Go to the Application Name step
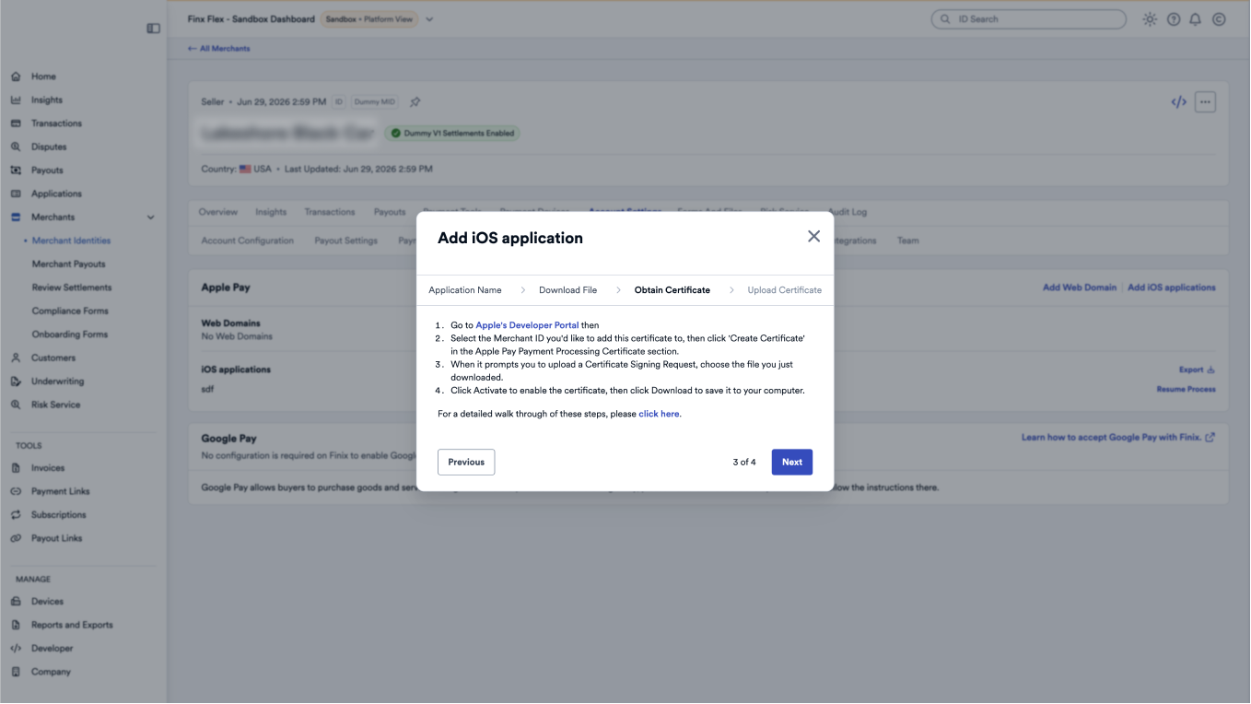 (x=465, y=290)
